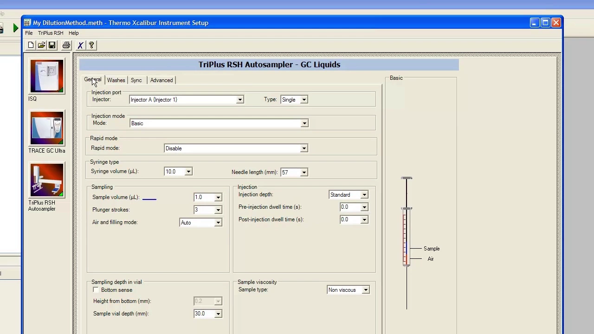Switch to the Sync tab

[x=136, y=80]
